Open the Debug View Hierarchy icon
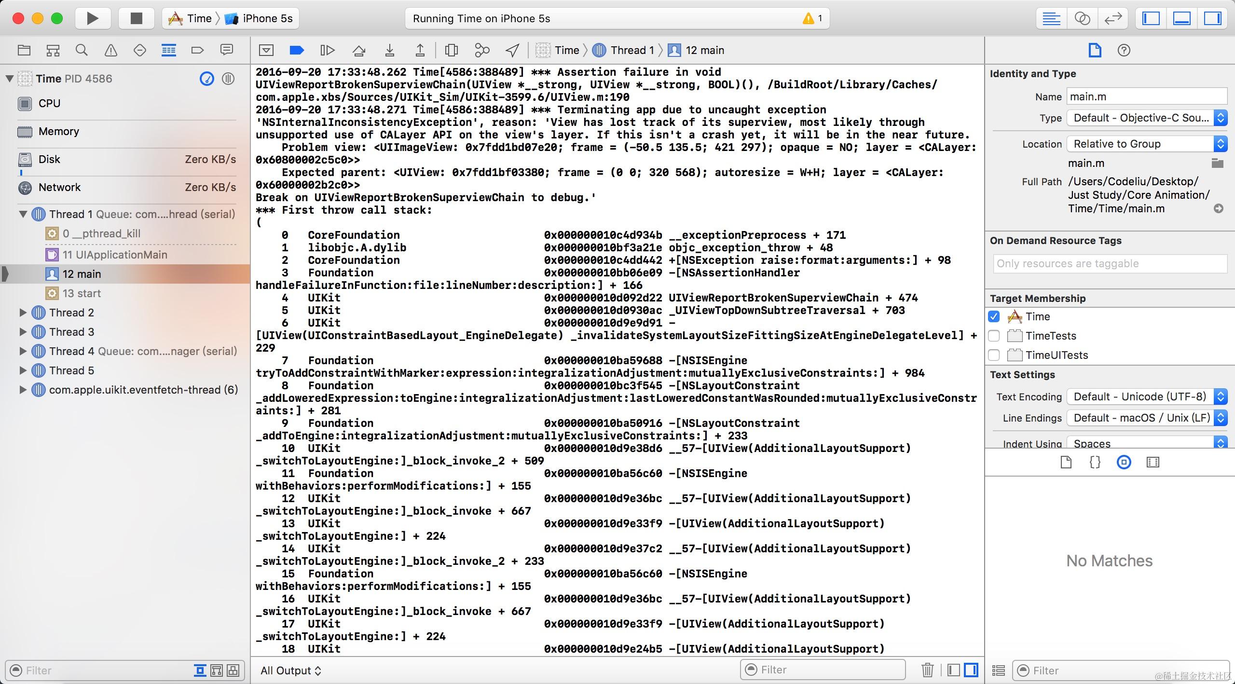The height and width of the screenshot is (684, 1235). pyautogui.click(x=452, y=50)
